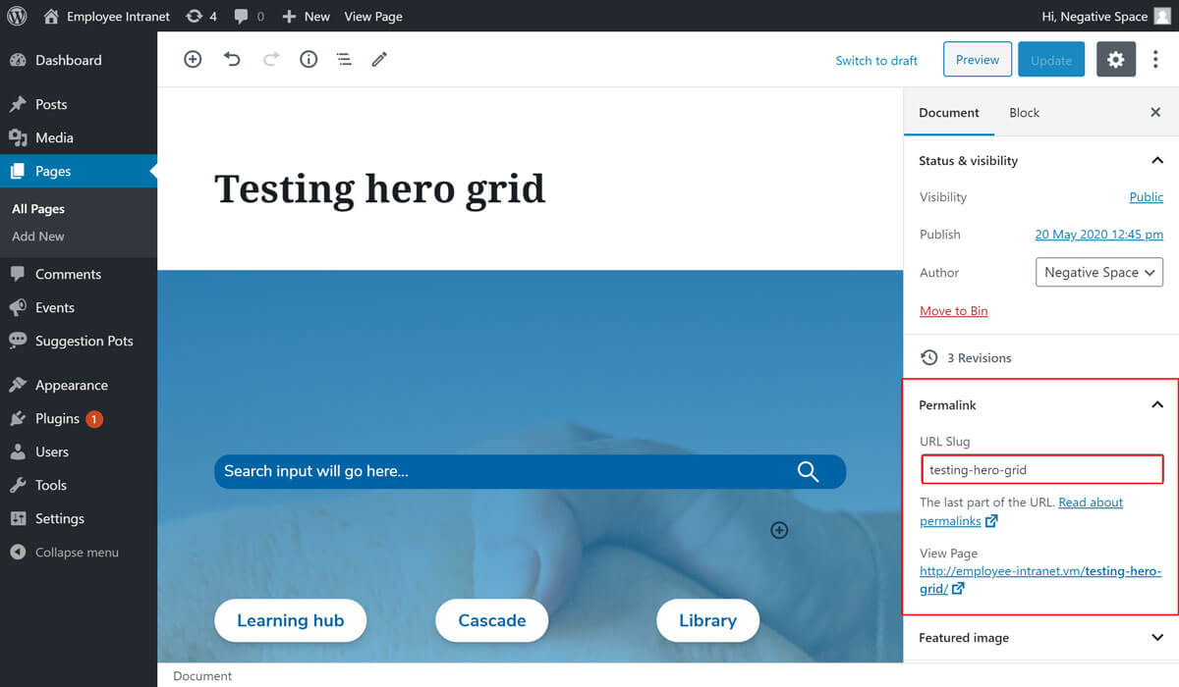The width and height of the screenshot is (1179, 687).
Task: Open content structure info icon
Action: [309, 60]
